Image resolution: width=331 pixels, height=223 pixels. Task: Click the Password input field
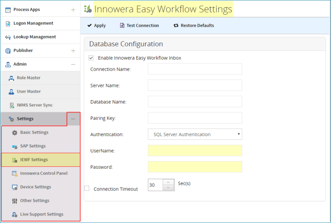click(195, 167)
